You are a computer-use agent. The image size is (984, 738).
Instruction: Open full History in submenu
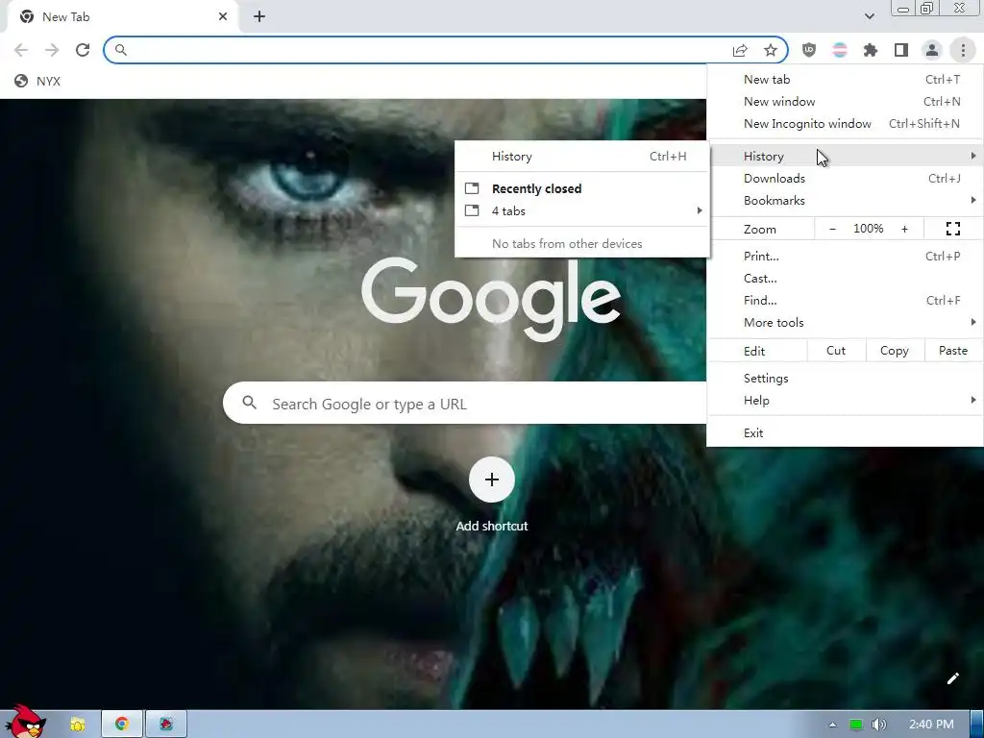(x=582, y=157)
